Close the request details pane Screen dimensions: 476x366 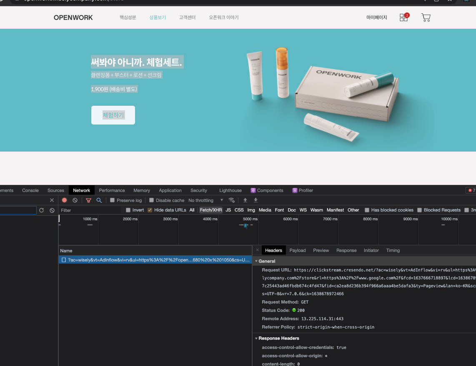pos(258,250)
